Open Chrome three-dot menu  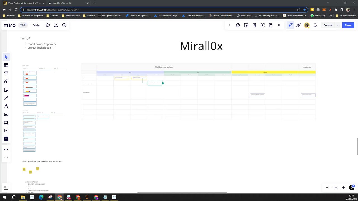click(x=354, y=10)
